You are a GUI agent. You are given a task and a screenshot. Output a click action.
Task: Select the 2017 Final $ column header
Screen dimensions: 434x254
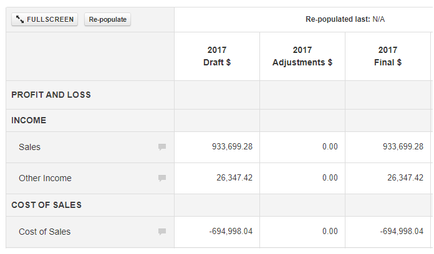(390, 56)
